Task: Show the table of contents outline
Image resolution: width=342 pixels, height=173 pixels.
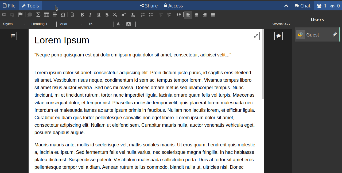Action: point(13,36)
